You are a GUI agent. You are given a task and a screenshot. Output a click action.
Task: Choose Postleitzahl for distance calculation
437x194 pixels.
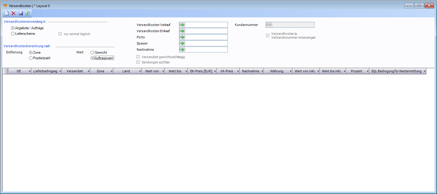coord(31,58)
